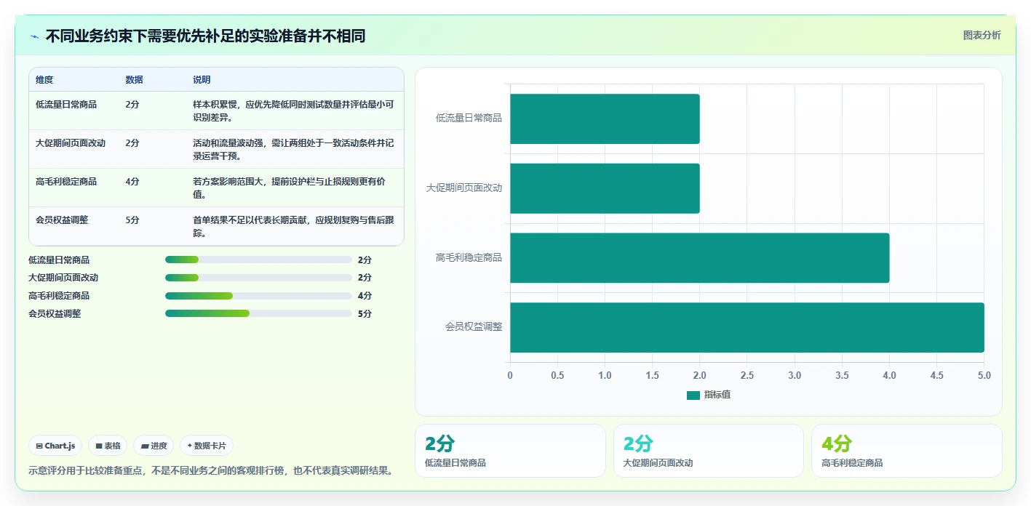This screenshot has height=506, width=1031.
Task: Select the 表格 tag chip
Action: (x=108, y=446)
